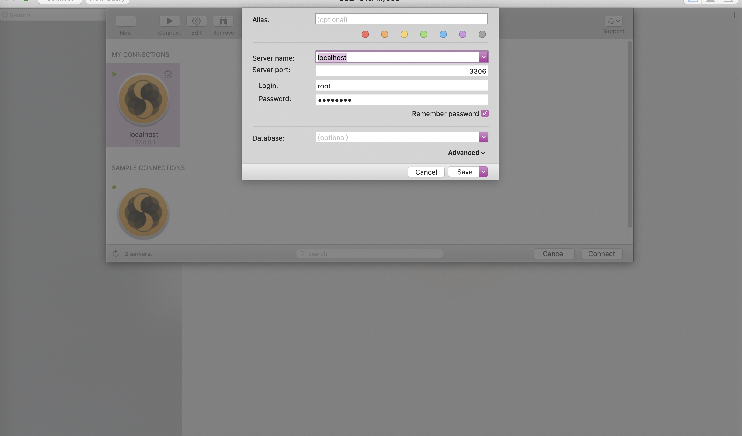Select the red color label
The image size is (742, 436).
click(x=364, y=34)
